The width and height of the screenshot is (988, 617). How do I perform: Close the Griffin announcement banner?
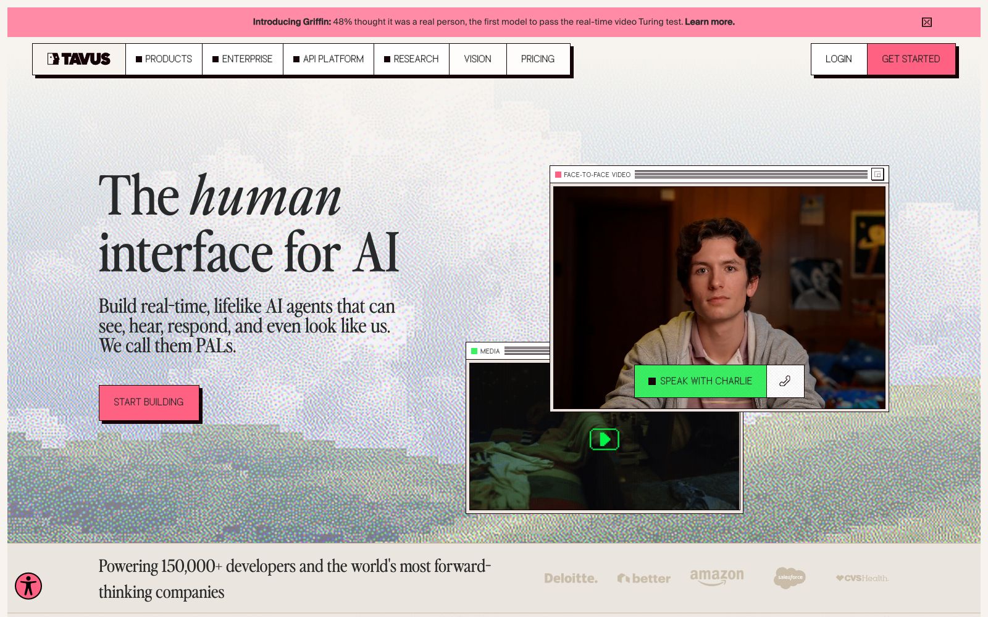(927, 22)
